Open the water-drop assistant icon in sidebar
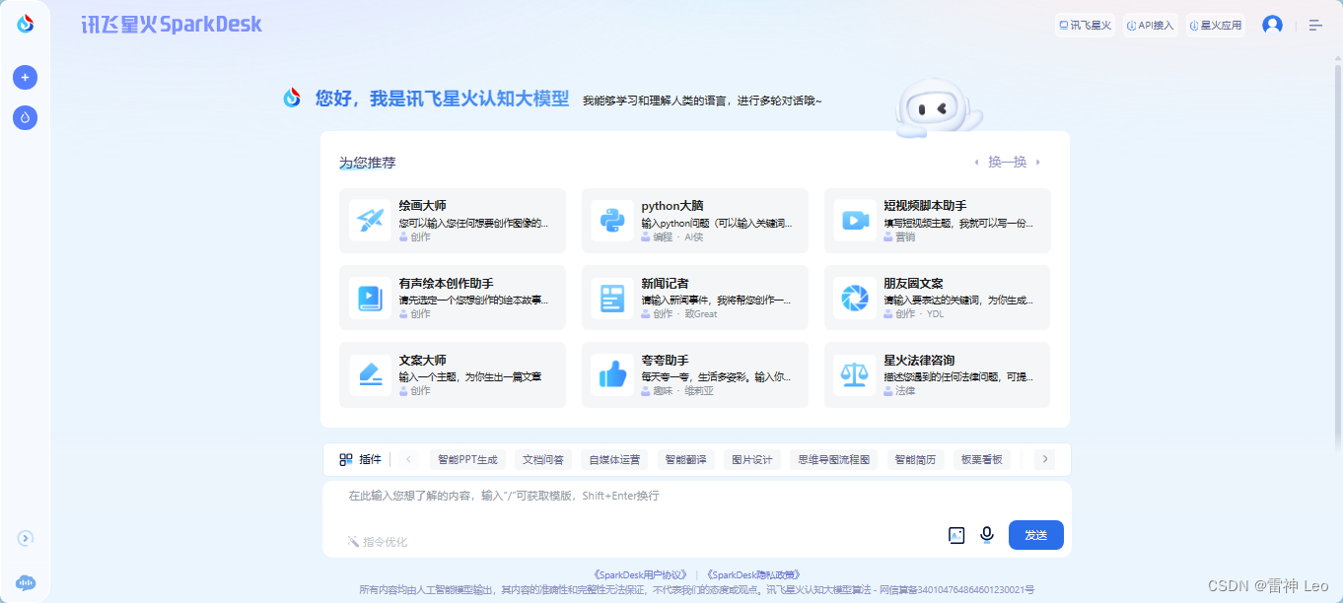This screenshot has width=1343, height=603. pyautogui.click(x=25, y=117)
